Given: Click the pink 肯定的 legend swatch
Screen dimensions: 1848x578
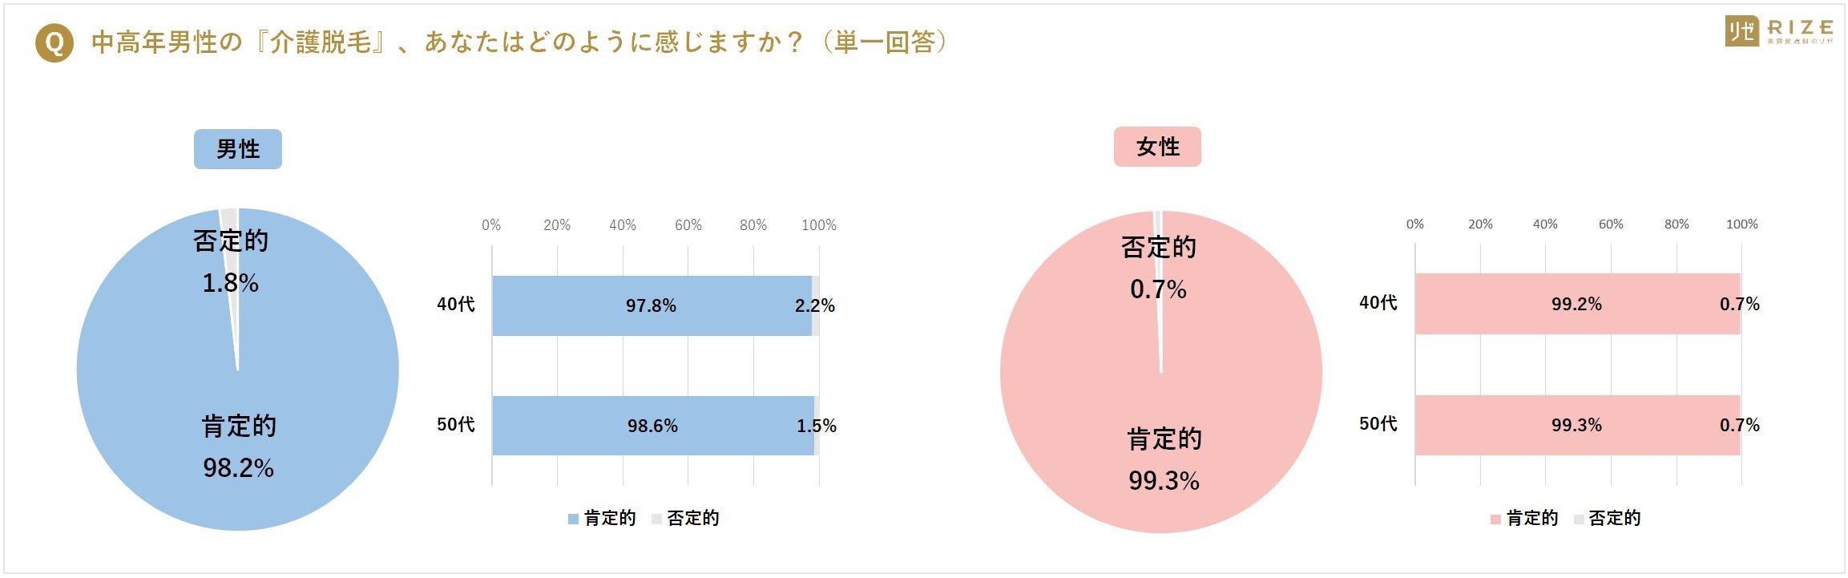Looking at the screenshot, I should (x=1495, y=519).
